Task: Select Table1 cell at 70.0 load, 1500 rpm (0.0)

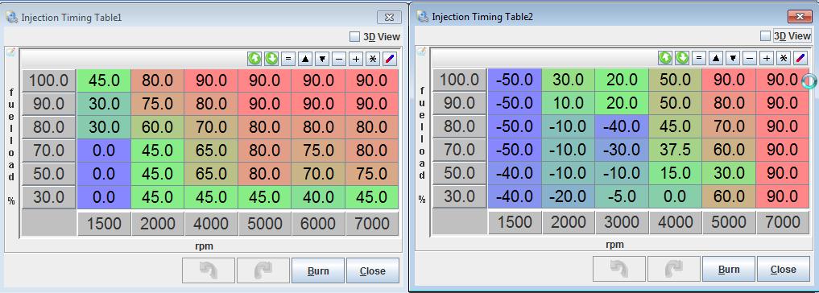Action: [104, 151]
